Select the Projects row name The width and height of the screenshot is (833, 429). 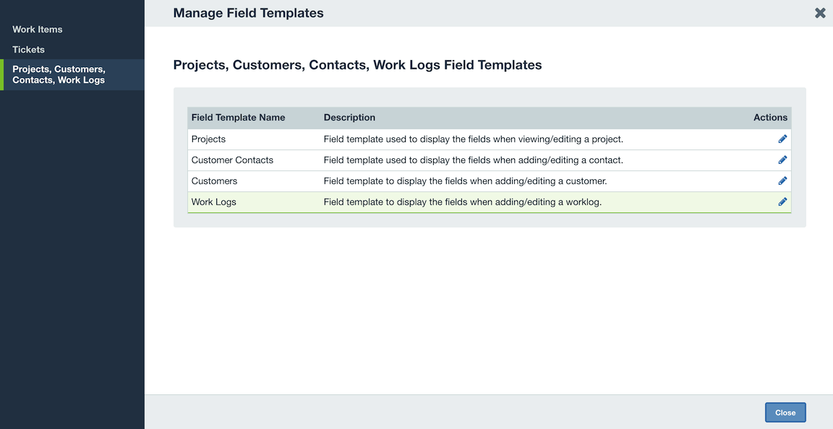pyautogui.click(x=208, y=139)
